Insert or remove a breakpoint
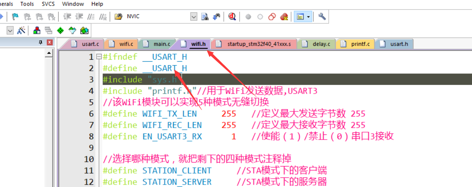The image size is (472, 187). [x=248, y=17]
